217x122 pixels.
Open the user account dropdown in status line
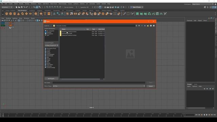point(137,7)
